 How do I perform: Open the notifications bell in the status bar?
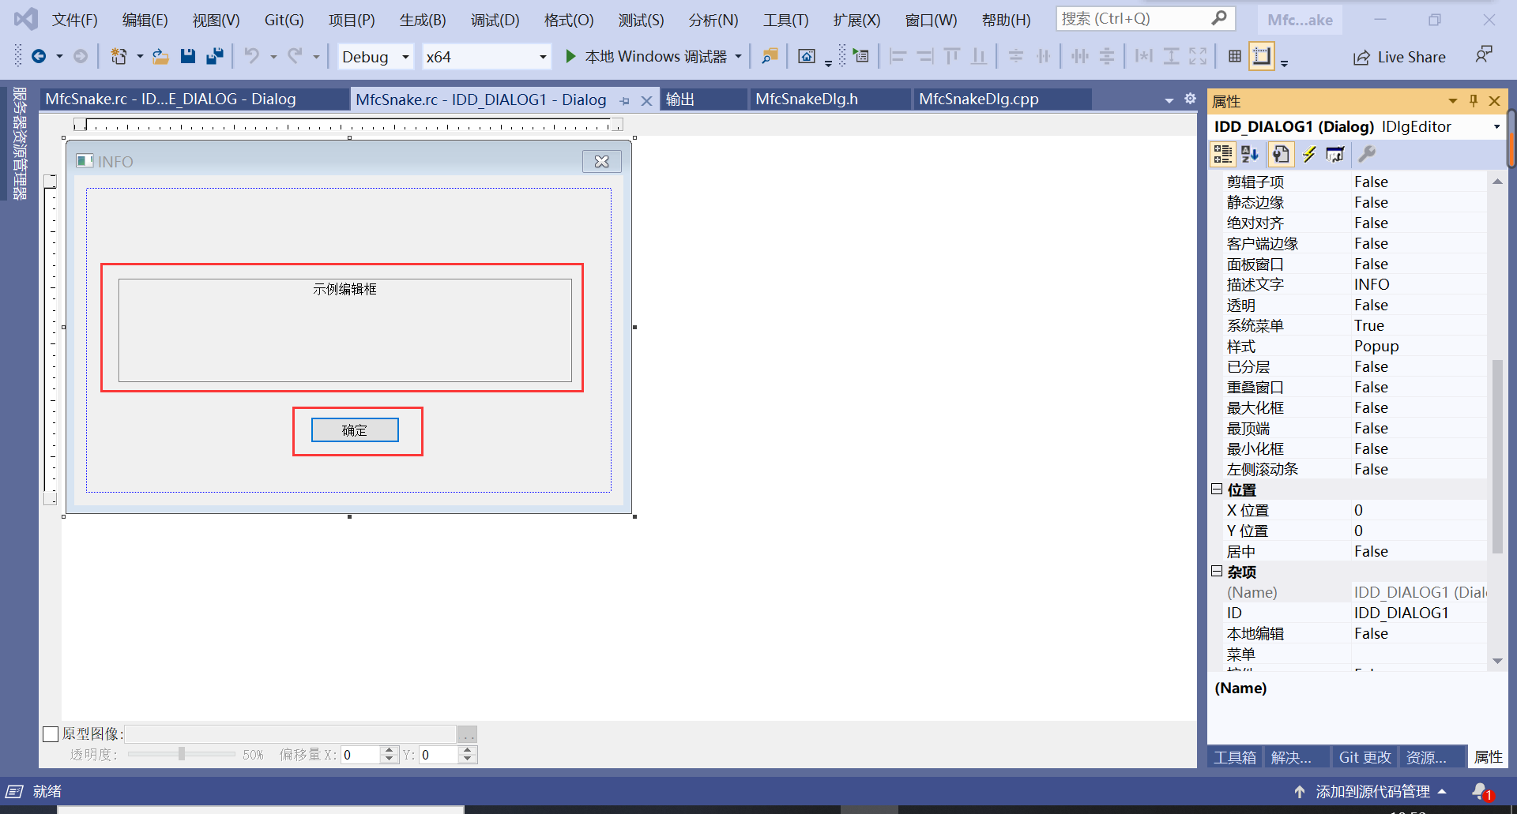[1481, 791]
